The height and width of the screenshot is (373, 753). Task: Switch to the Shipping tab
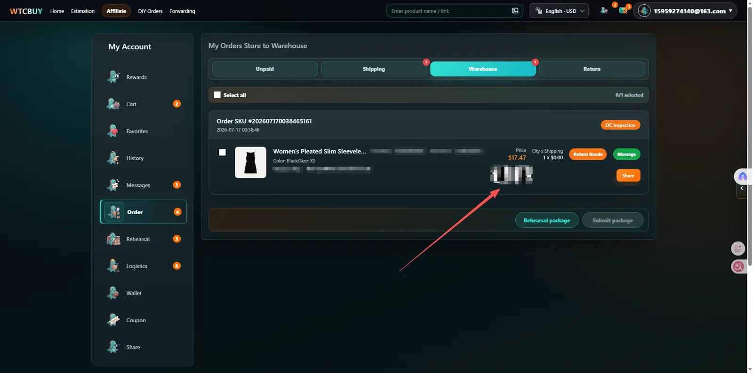(x=374, y=69)
